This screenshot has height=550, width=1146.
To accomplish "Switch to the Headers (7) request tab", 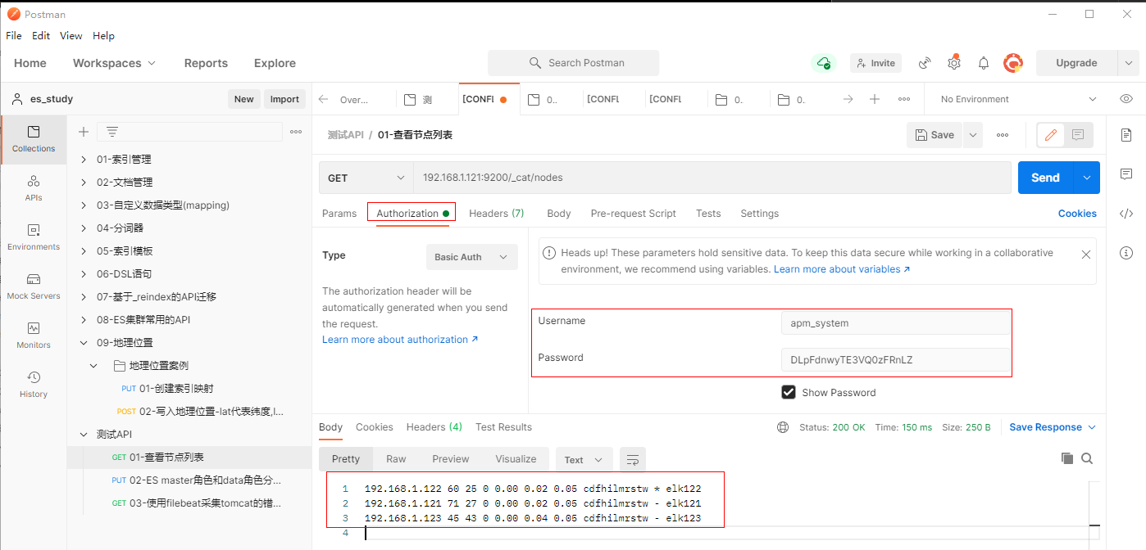I will pyautogui.click(x=496, y=214).
